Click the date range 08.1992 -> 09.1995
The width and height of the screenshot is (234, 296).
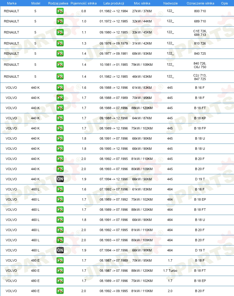coord(114,291)
